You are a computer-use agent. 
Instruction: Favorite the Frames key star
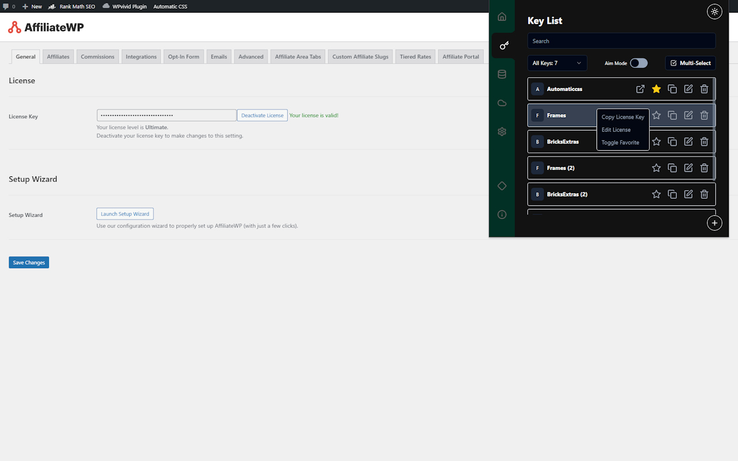[x=656, y=115]
